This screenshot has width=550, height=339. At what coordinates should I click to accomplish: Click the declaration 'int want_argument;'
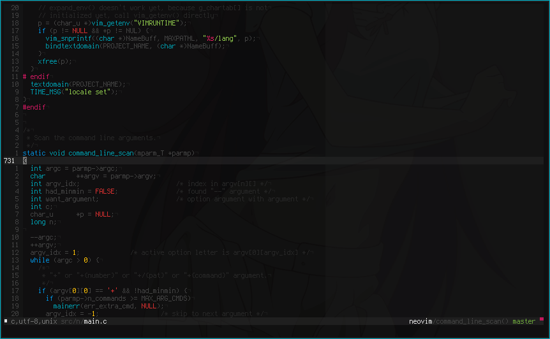(x=64, y=199)
